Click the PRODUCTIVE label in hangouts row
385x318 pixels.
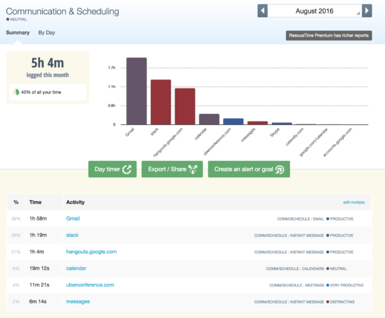point(341,252)
